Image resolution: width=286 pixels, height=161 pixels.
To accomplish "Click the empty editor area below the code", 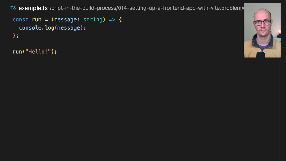I will (x=134, y=110).
